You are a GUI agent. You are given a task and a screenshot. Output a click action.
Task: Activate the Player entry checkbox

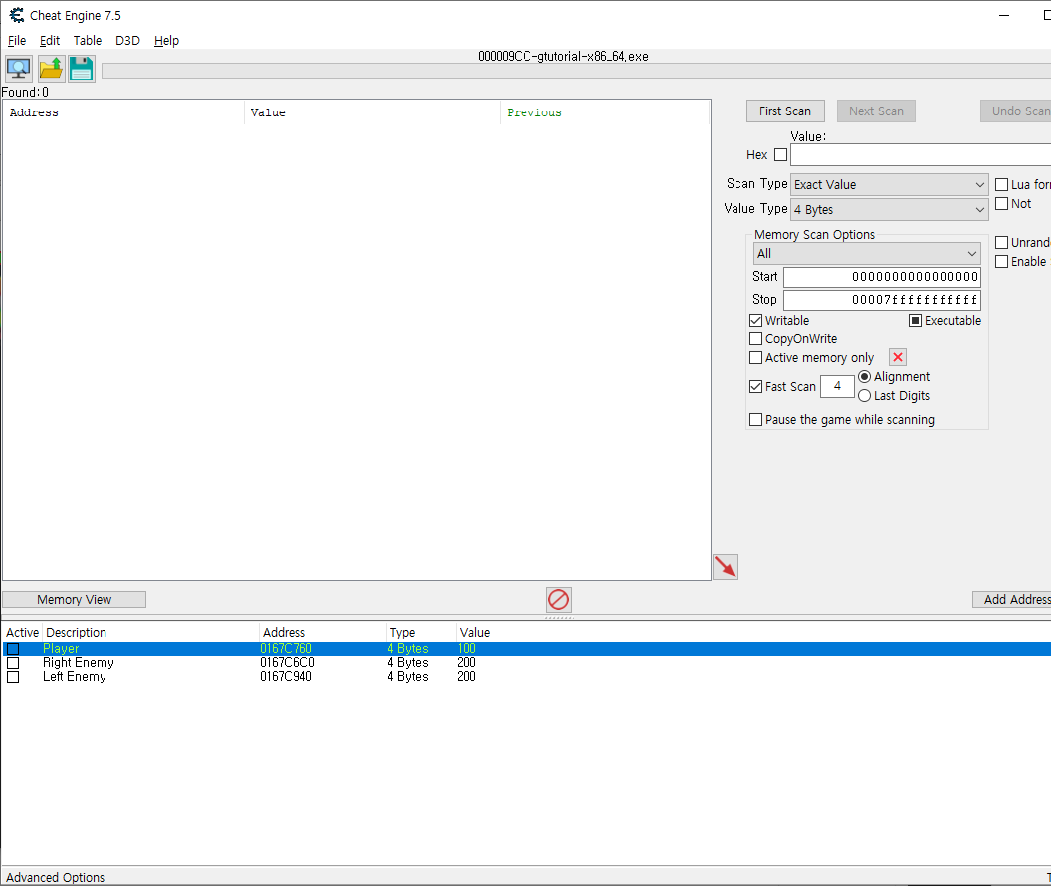(13, 649)
